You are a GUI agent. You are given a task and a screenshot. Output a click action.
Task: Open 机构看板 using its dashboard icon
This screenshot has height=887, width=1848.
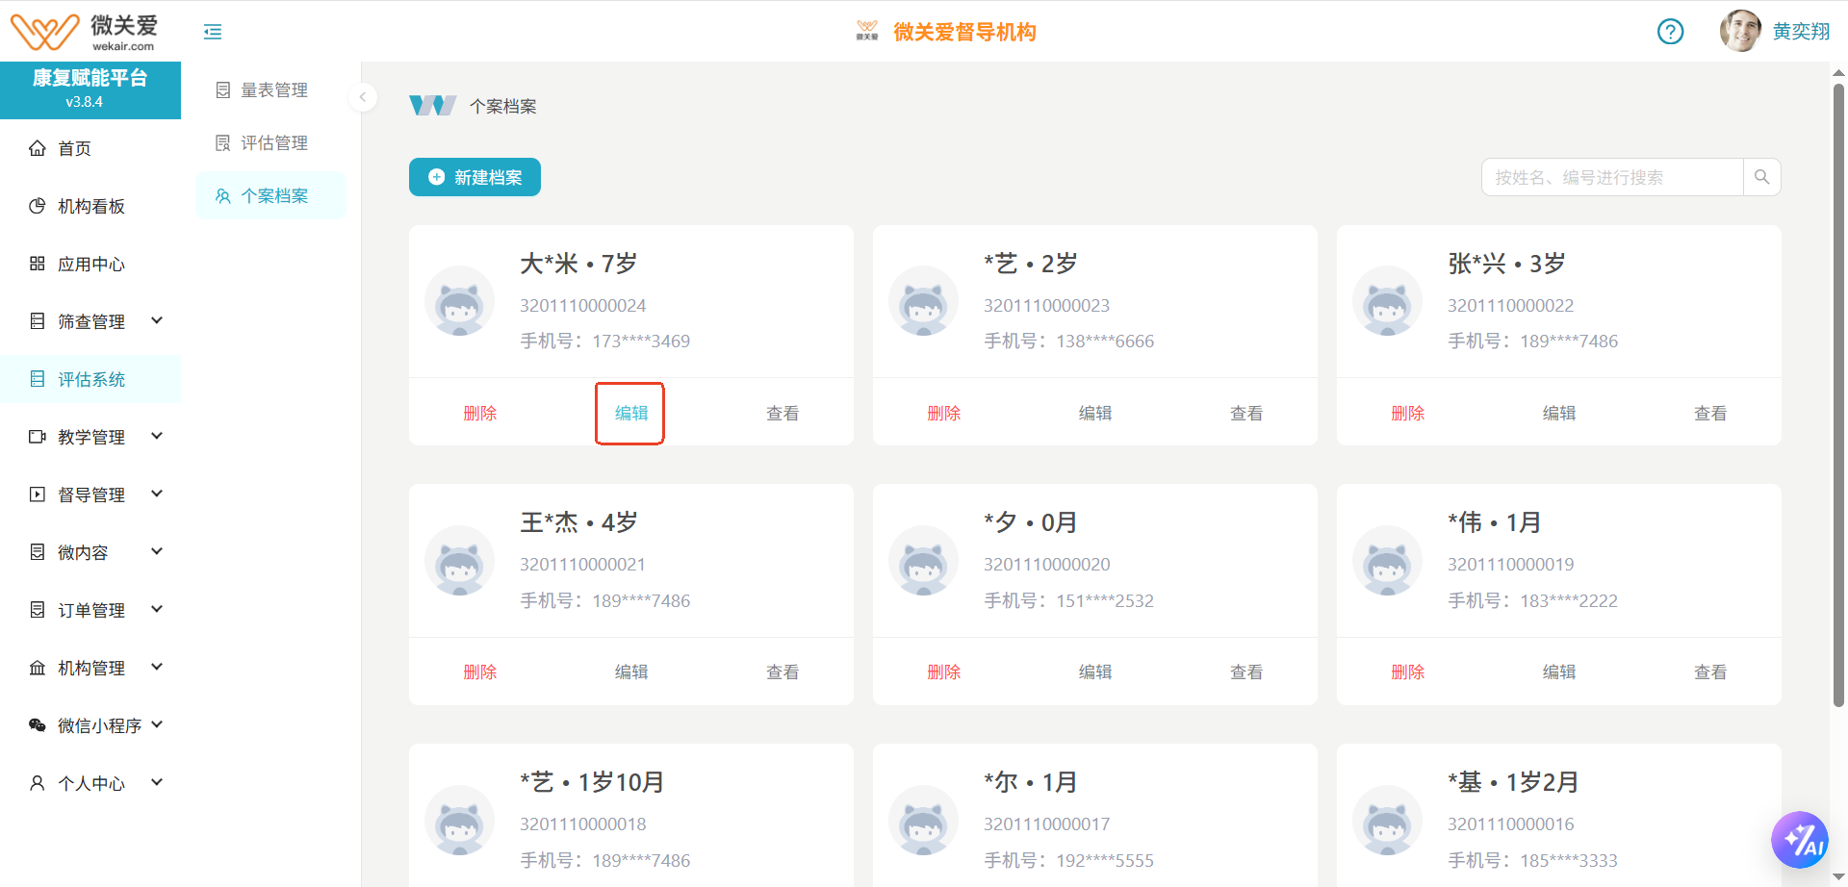coord(37,205)
